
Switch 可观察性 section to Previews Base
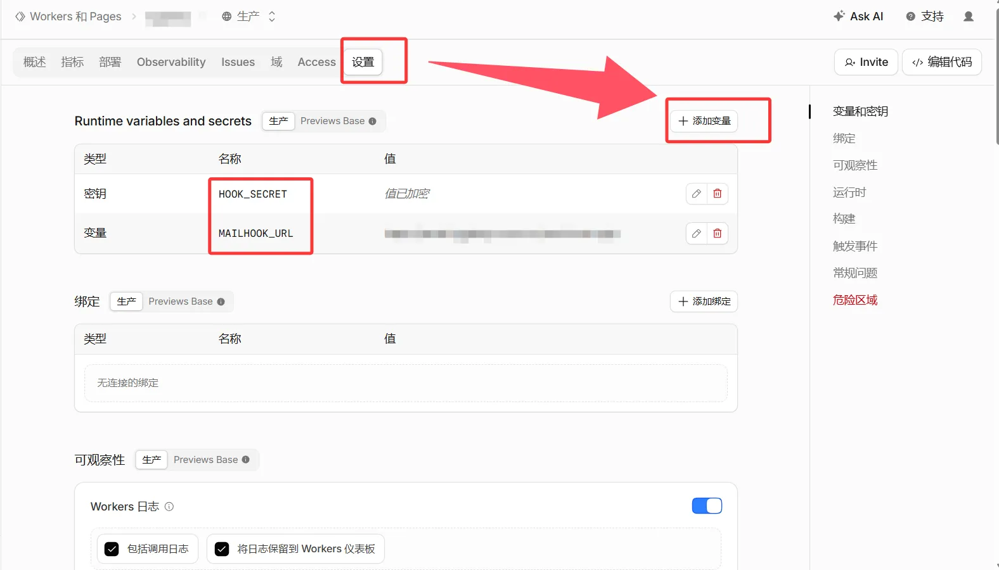(x=211, y=460)
